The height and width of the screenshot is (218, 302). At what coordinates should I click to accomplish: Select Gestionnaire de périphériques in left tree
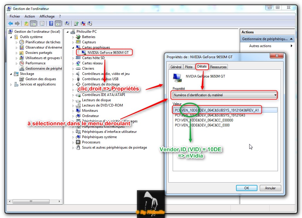43,68
